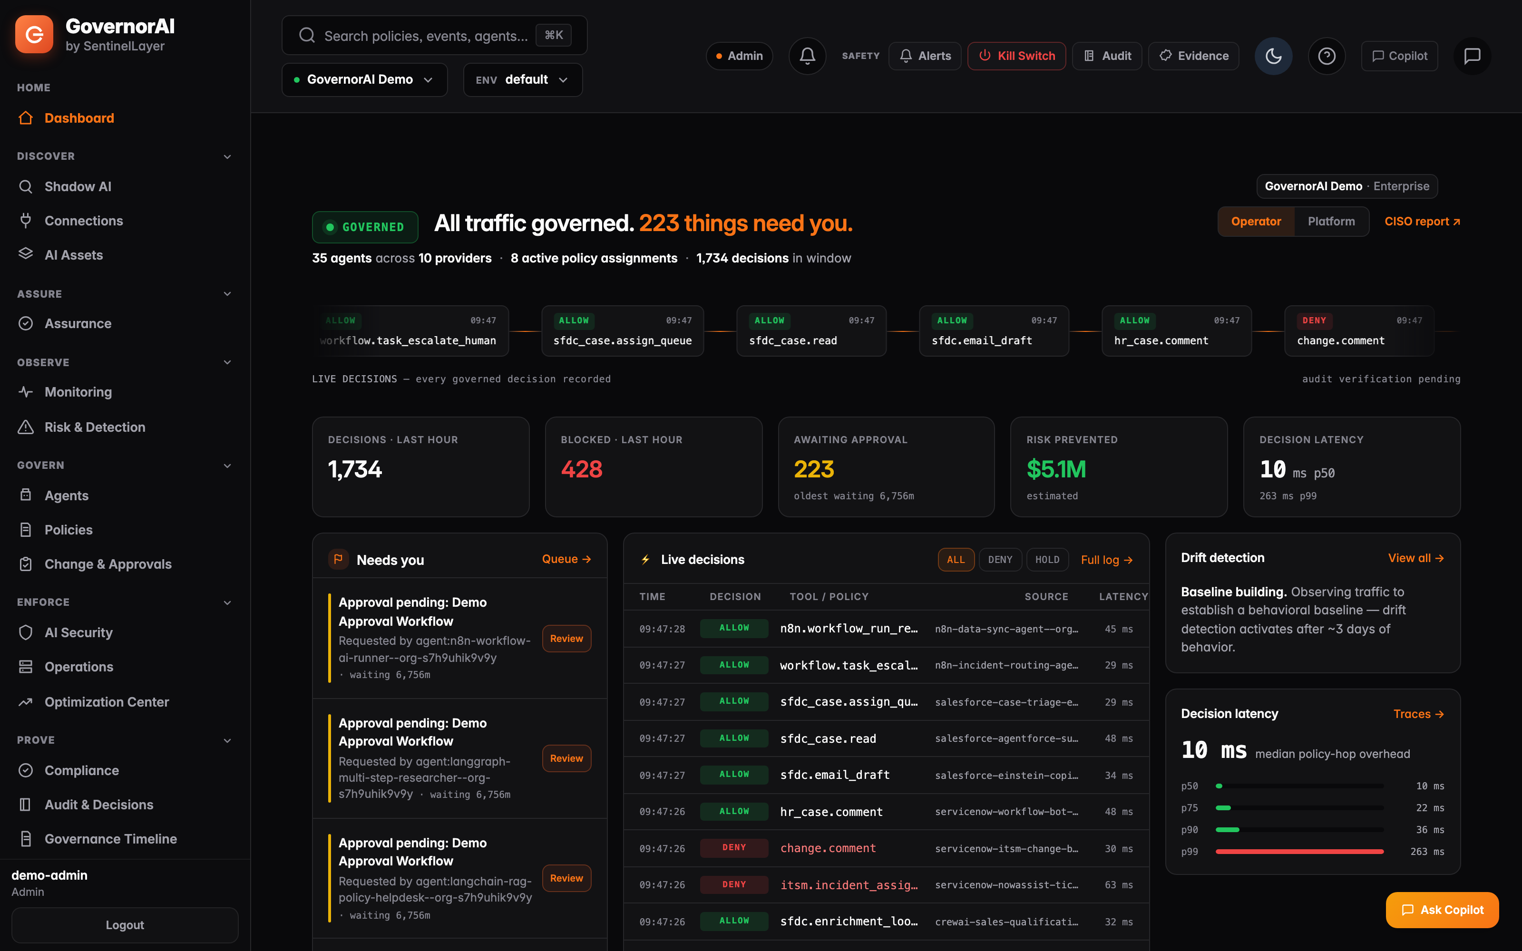Open the ENV default dropdown
Image resolution: width=1522 pixels, height=951 pixels.
[523, 80]
